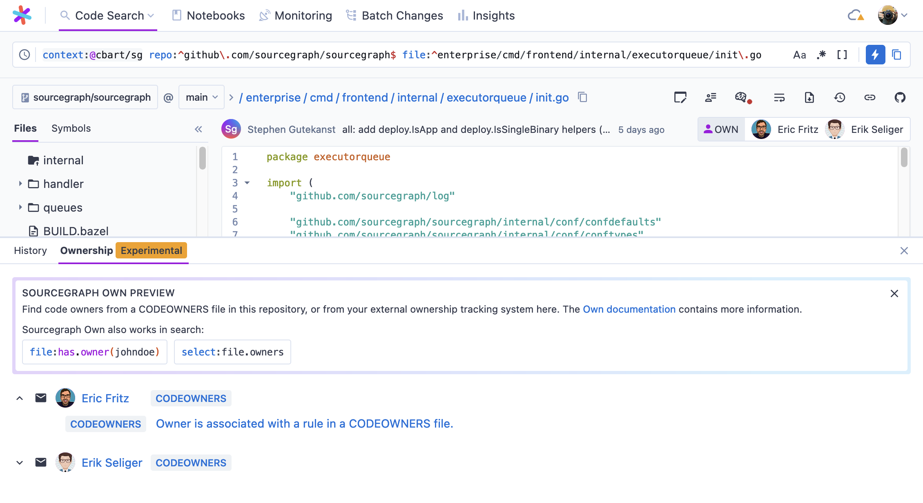
Task: Show file history icon in toolbar
Action: point(840,97)
